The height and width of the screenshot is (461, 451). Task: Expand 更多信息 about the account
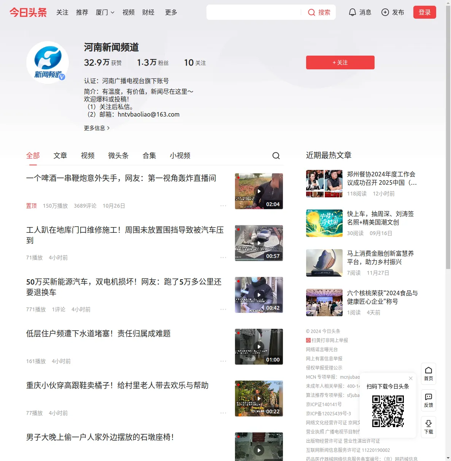point(97,128)
